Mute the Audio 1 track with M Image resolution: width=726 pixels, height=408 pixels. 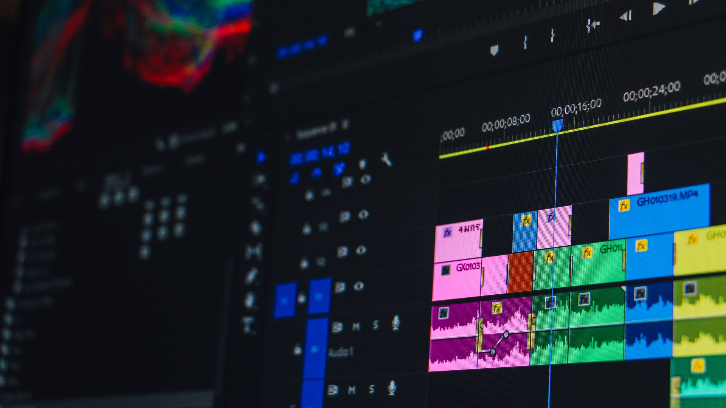point(356,326)
